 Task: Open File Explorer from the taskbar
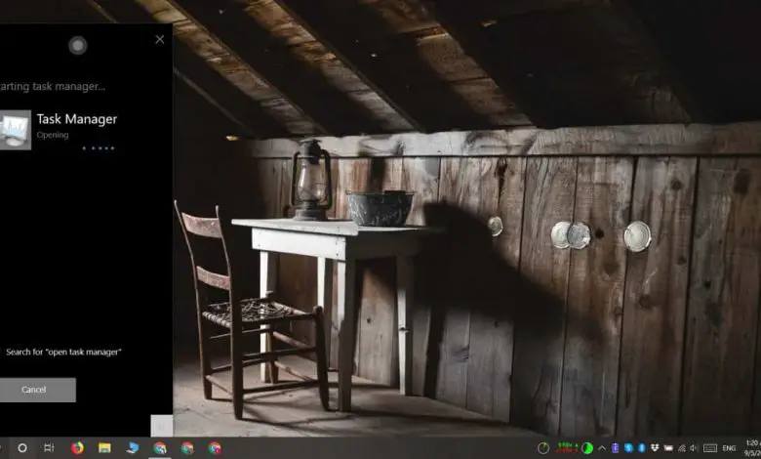[104, 447]
